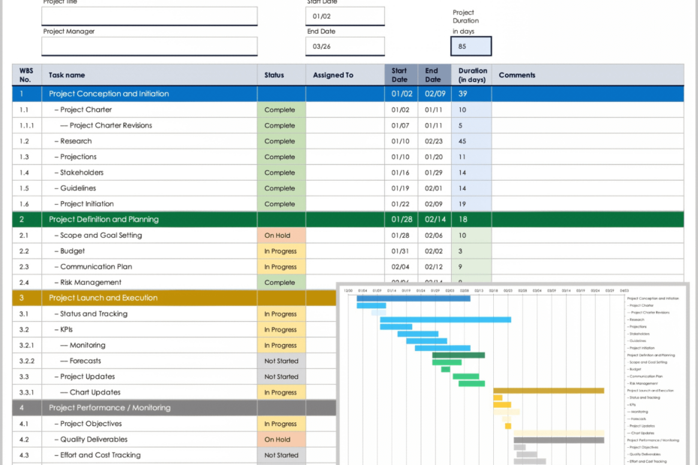This screenshot has width=698, height=465.
Task: Select the Not Started status for Project Updates
Action: (281, 376)
